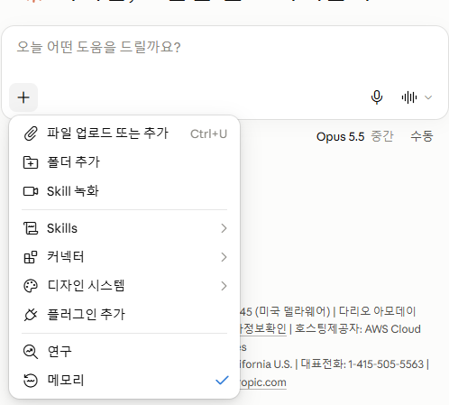Select 폴더 추가 menu item
The width and height of the screenshot is (449, 405).
click(x=124, y=162)
